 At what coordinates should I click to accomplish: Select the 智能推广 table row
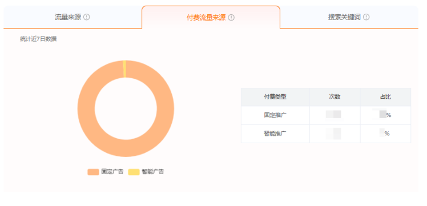(x=326, y=134)
